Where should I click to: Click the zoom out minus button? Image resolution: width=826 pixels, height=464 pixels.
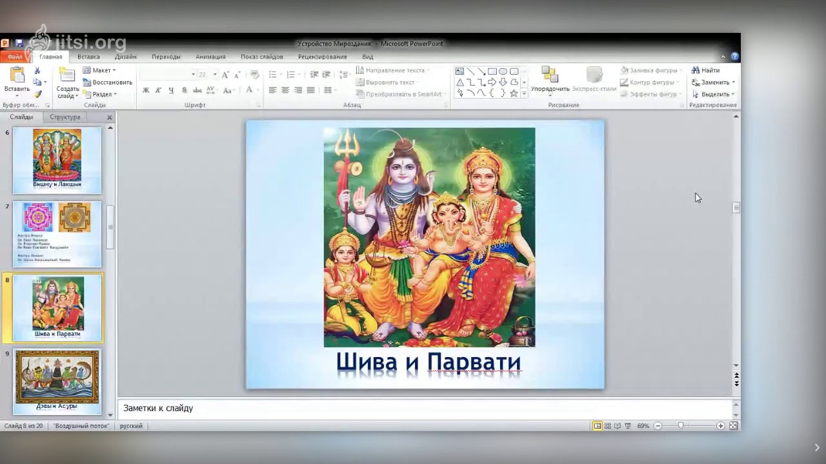pos(658,426)
